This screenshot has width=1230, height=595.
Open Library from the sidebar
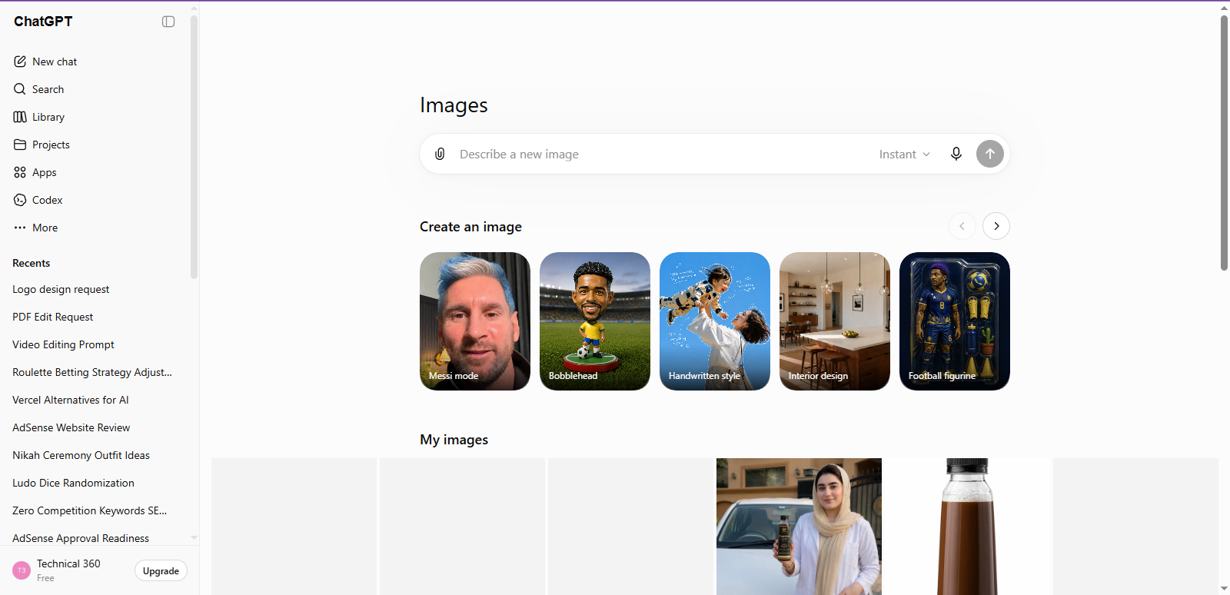(x=95, y=117)
